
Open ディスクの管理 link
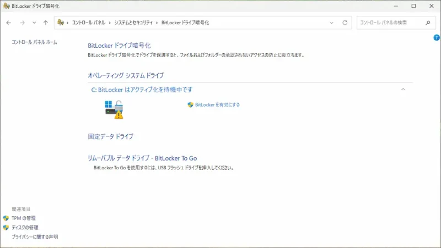pos(25,228)
